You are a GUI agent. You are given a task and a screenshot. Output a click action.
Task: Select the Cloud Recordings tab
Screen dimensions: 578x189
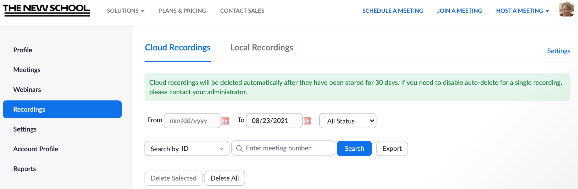click(178, 48)
